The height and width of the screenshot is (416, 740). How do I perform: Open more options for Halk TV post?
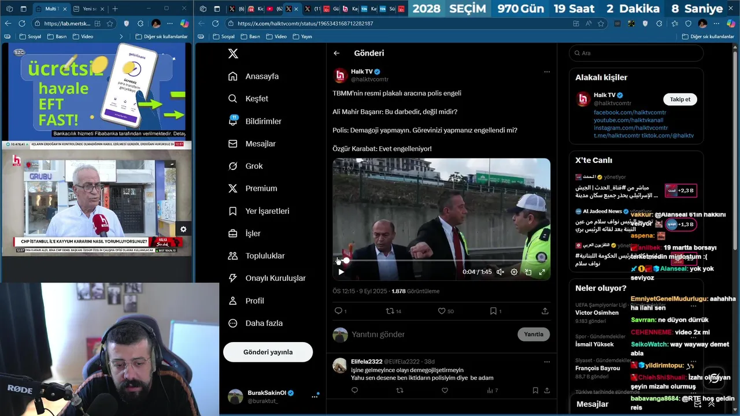tap(547, 72)
